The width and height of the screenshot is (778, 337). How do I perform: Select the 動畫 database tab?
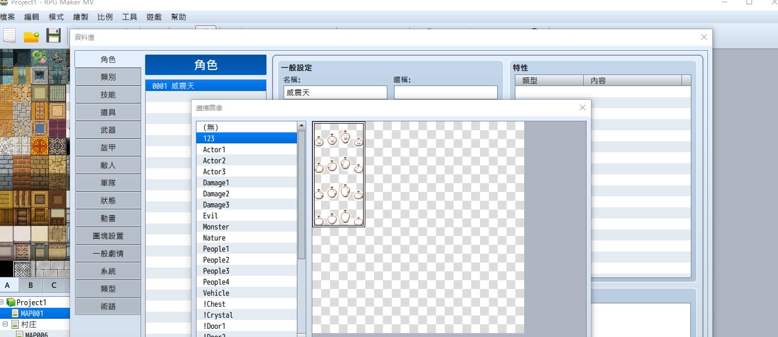point(108,218)
